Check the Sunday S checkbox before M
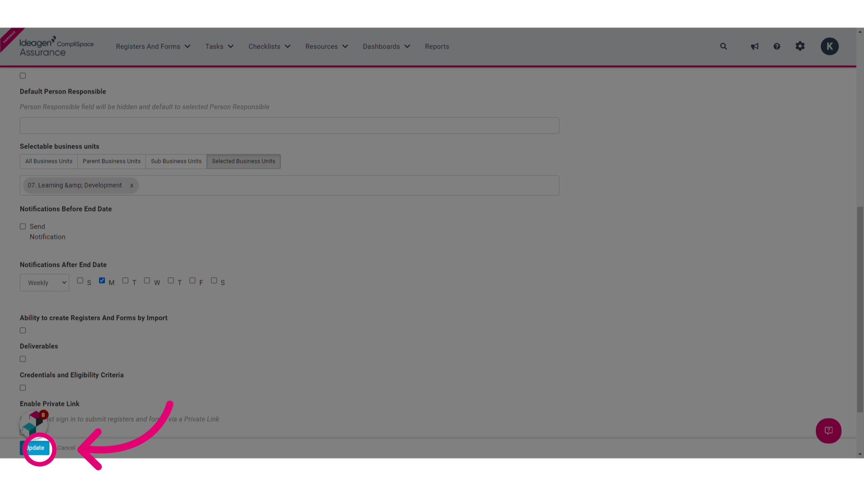 pos(80,280)
